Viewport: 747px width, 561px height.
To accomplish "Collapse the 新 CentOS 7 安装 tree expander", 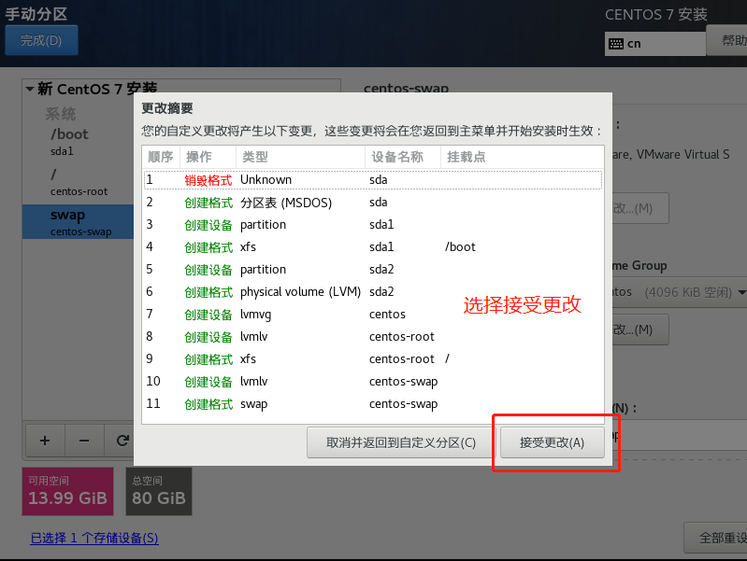I will [x=30, y=89].
